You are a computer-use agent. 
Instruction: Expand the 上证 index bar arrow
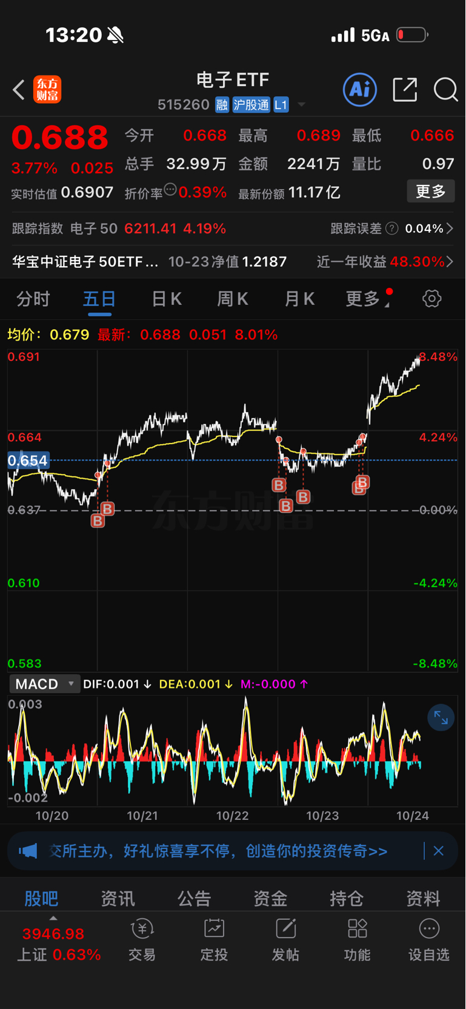point(53,918)
